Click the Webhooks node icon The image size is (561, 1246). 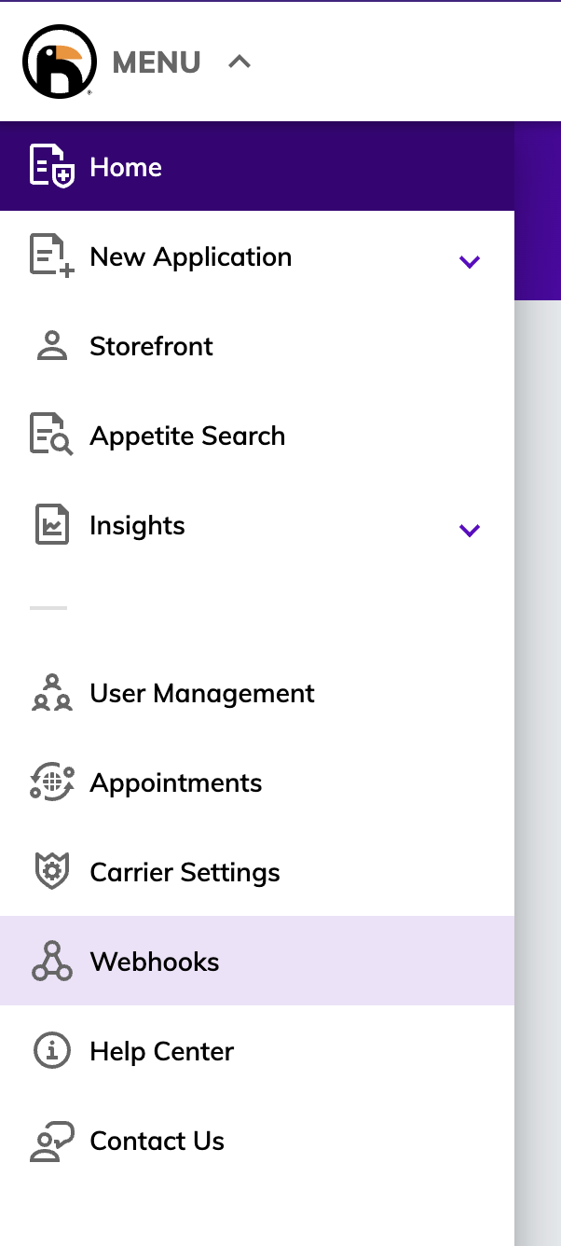pyautogui.click(x=51, y=962)
